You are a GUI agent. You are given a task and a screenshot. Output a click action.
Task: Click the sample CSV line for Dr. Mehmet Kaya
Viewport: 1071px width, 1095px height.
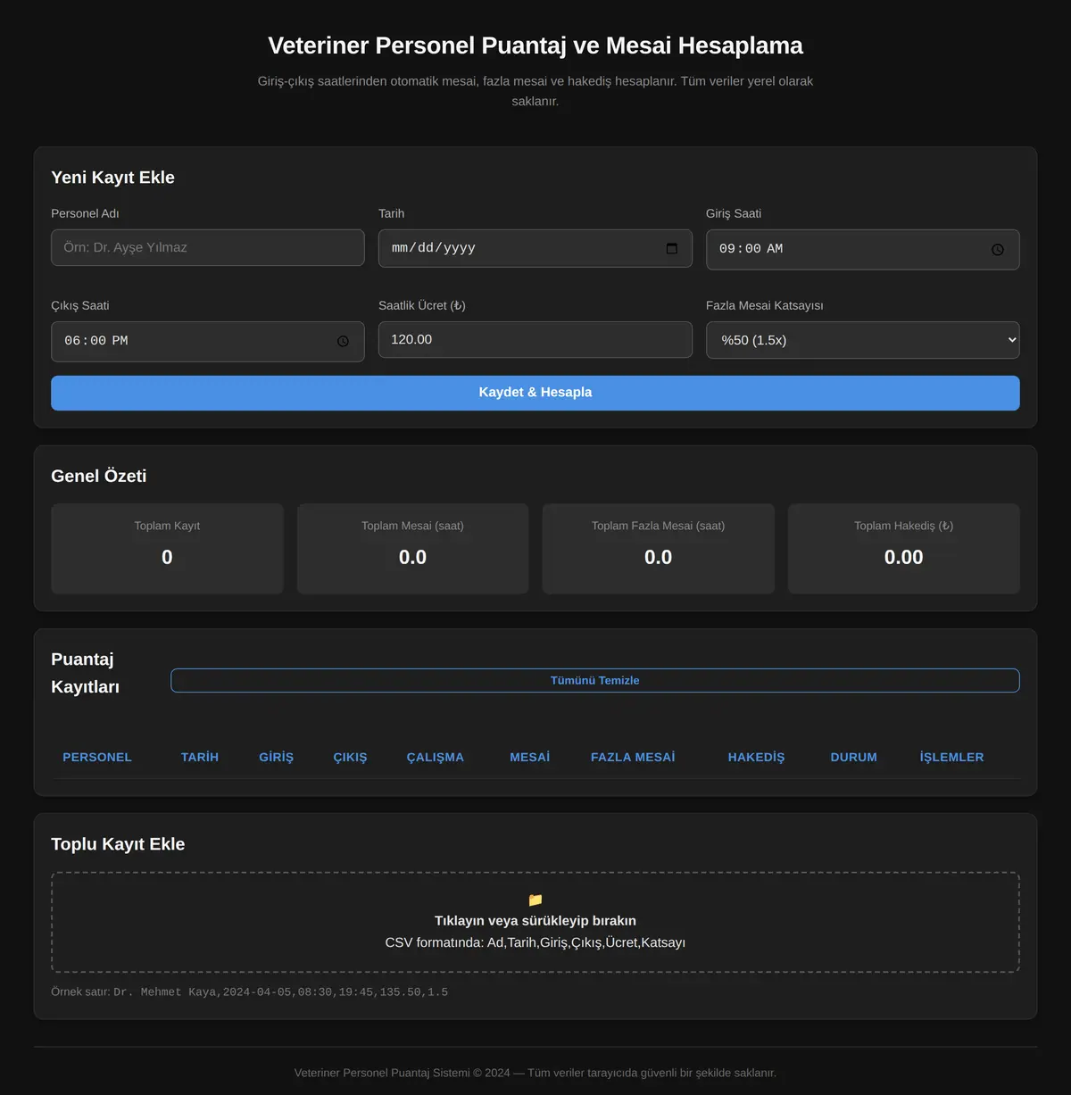pyautogui.click(x=281, y=992)
